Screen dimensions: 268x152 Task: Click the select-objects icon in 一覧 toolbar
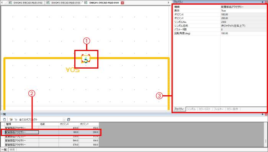point(11,120)
